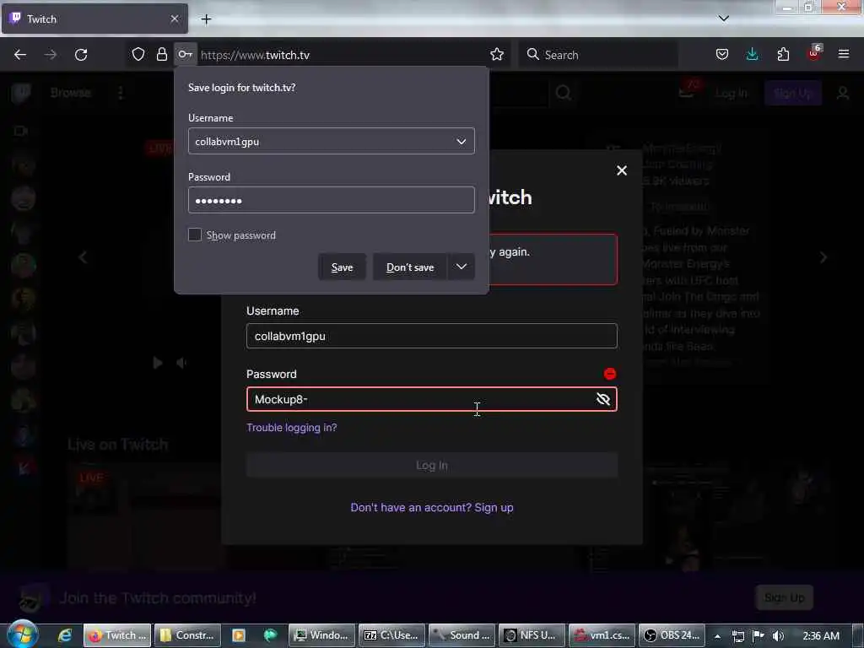Click the 2:36 AM taskbar clock

[x=821, y=636]
